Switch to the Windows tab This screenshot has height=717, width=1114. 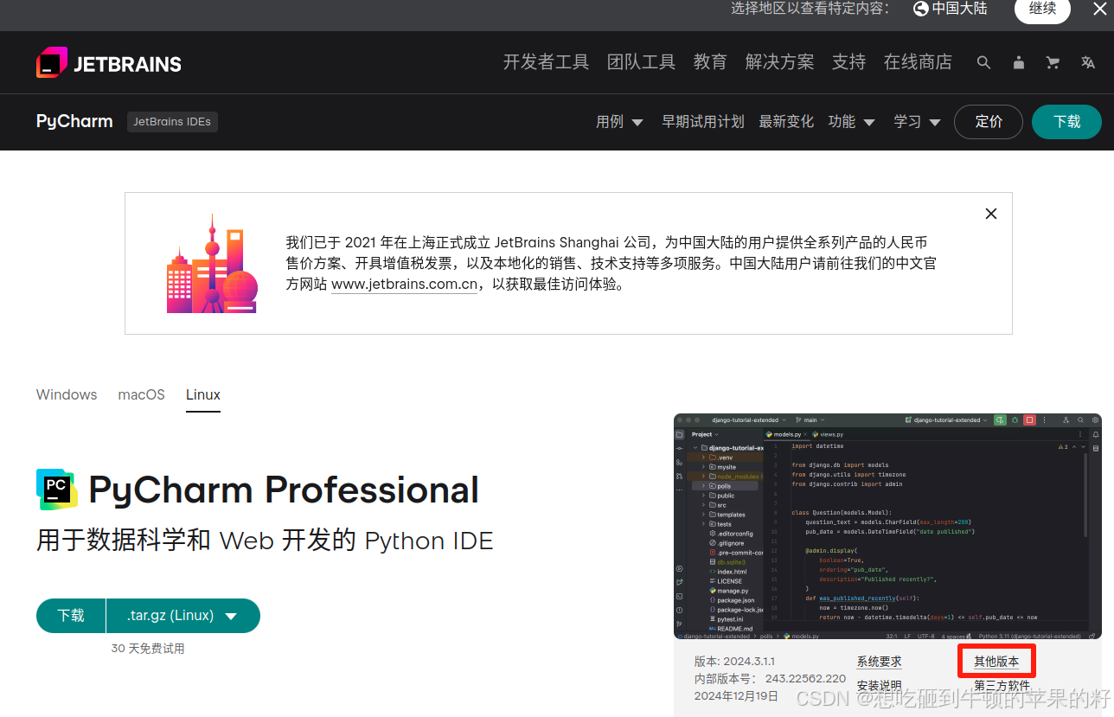pyautogui.click(x=67, y=394)
